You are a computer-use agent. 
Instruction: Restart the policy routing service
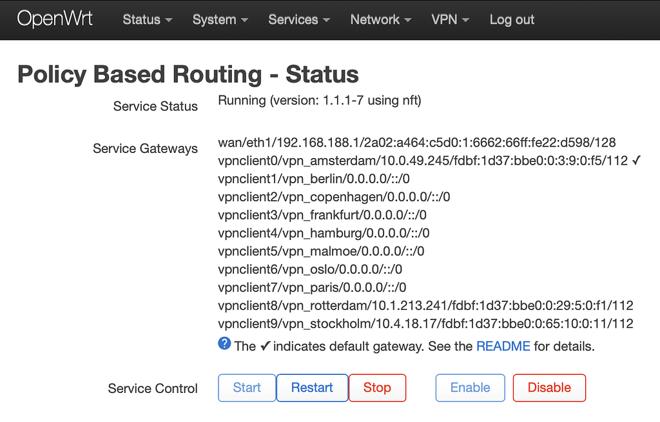(312, 387)
